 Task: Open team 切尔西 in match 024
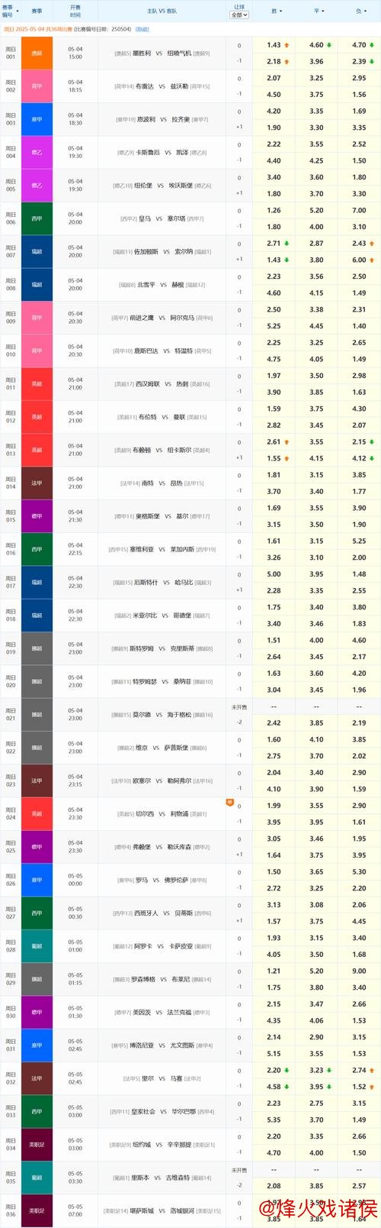[x=145, y=814]
